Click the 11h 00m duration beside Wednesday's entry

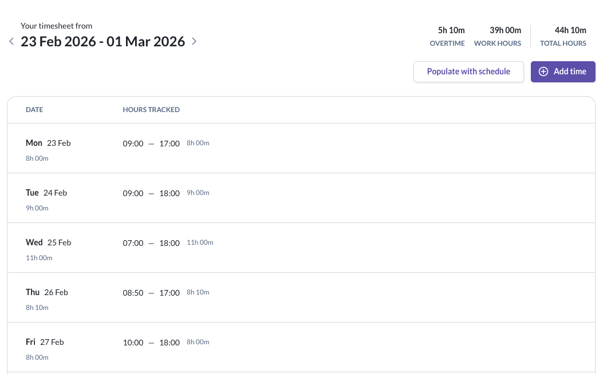click(x=200, y=242)
